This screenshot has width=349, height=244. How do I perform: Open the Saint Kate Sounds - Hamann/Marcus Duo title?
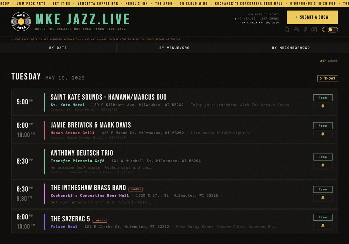(109, 97)
